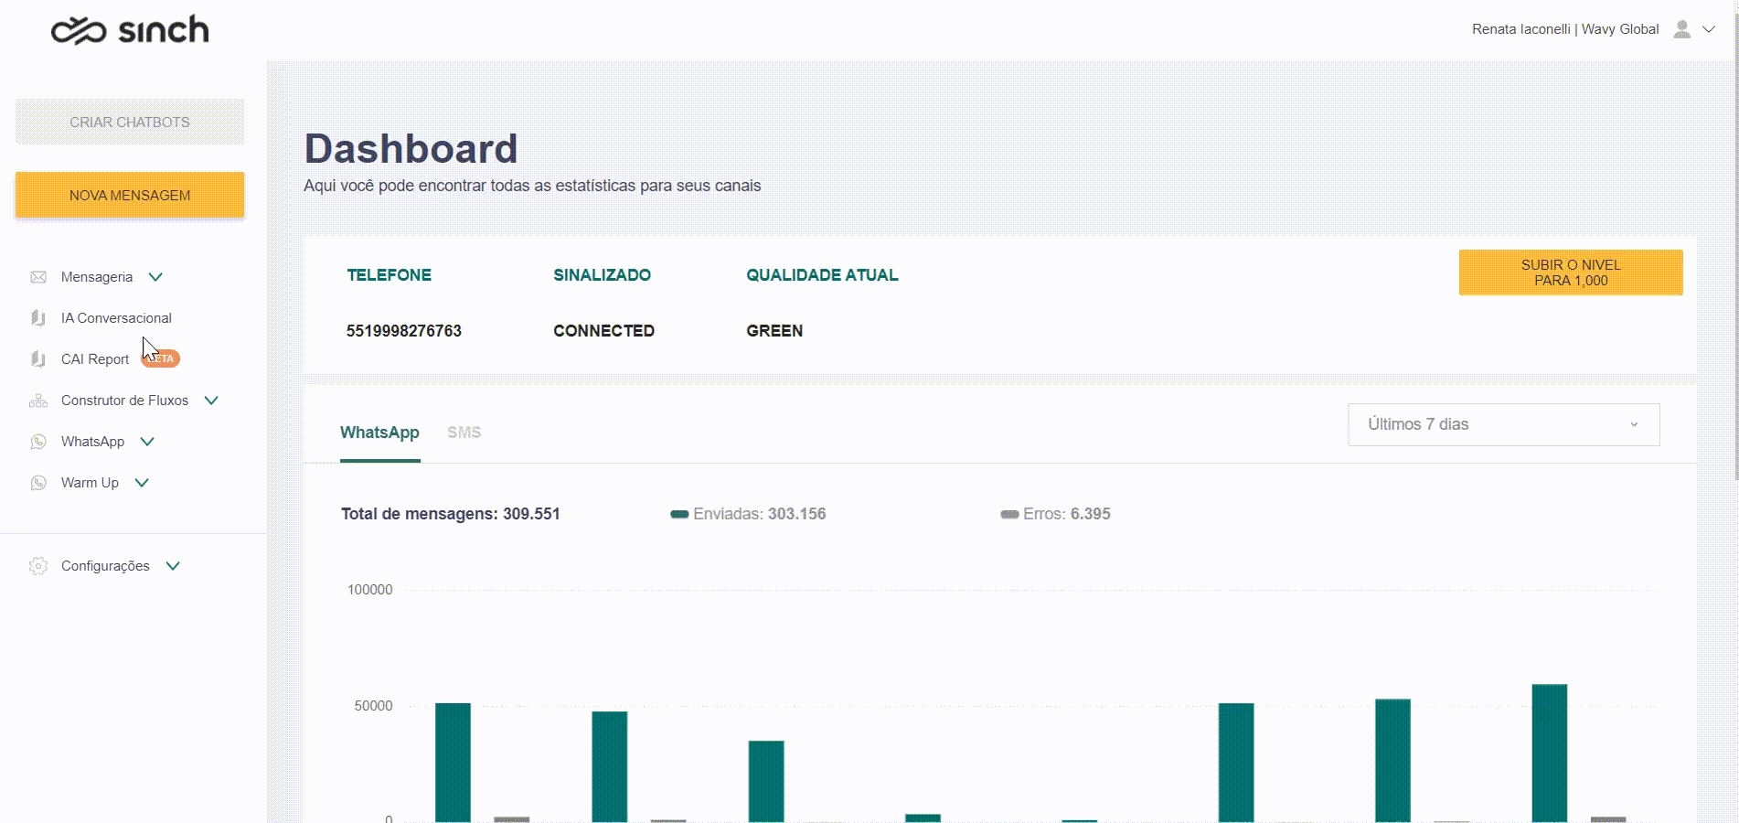Click the CRIAR CHATBOTS button
Screen dimensions: 1739x823
(x=130, y=122)
